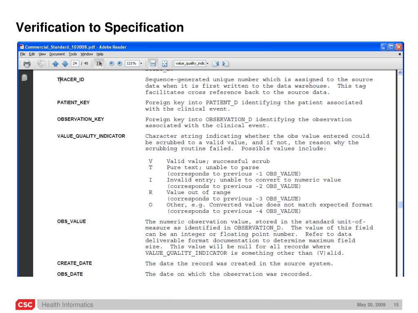Print the document via the printer icon
418x313 pixels.
pyautogui.click(x=27, y=64)
